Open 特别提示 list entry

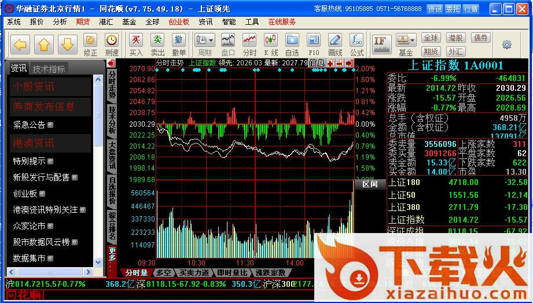click(x=32, y=161)
